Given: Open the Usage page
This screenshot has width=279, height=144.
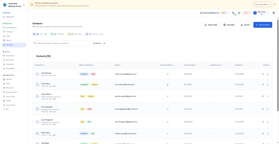Looking at the screenshot, I should (x=14, y=101).
